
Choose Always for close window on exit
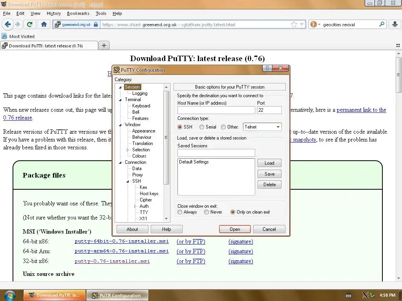click(180, 212)
